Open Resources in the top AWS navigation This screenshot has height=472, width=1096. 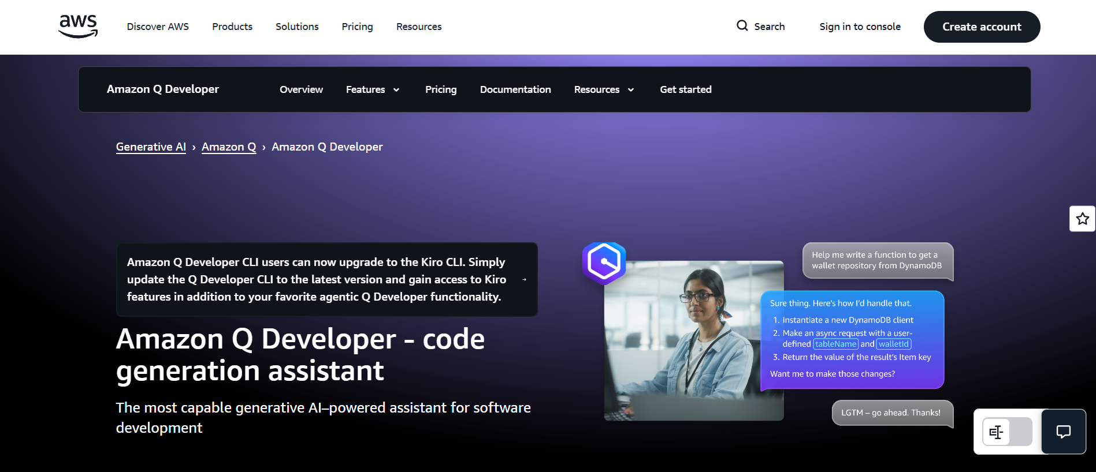pos(419,27)
